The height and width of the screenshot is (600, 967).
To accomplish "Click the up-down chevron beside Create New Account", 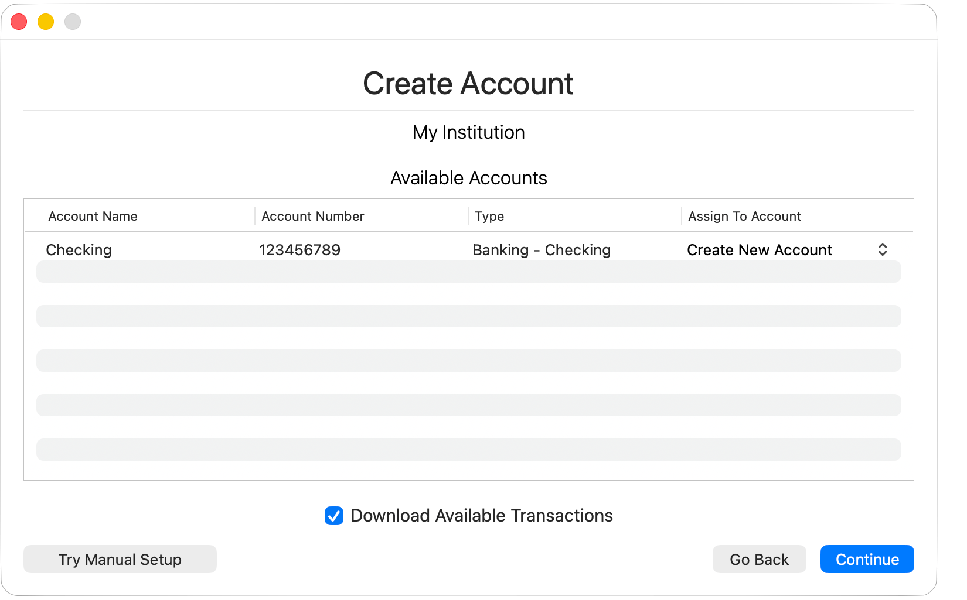I will [x=883, y=249].
